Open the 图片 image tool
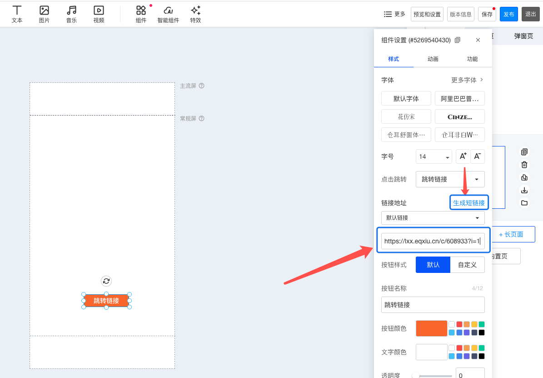 [44, 14]
